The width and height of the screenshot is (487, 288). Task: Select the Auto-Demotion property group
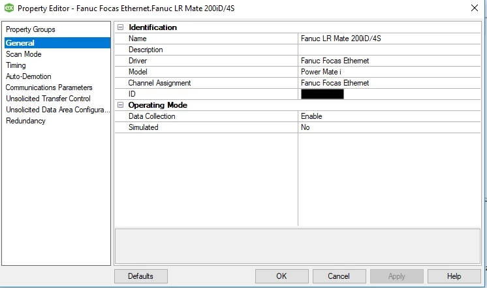[x=29, y=76]
